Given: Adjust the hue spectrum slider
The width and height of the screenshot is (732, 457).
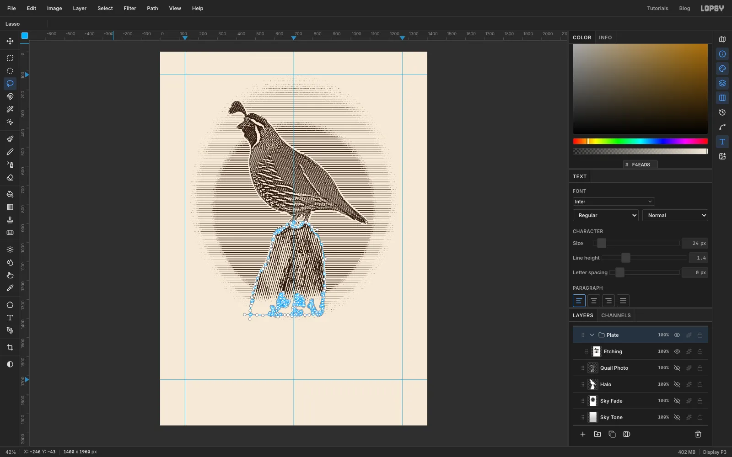Looking at the screenshot, I should [x=640, y=141].
